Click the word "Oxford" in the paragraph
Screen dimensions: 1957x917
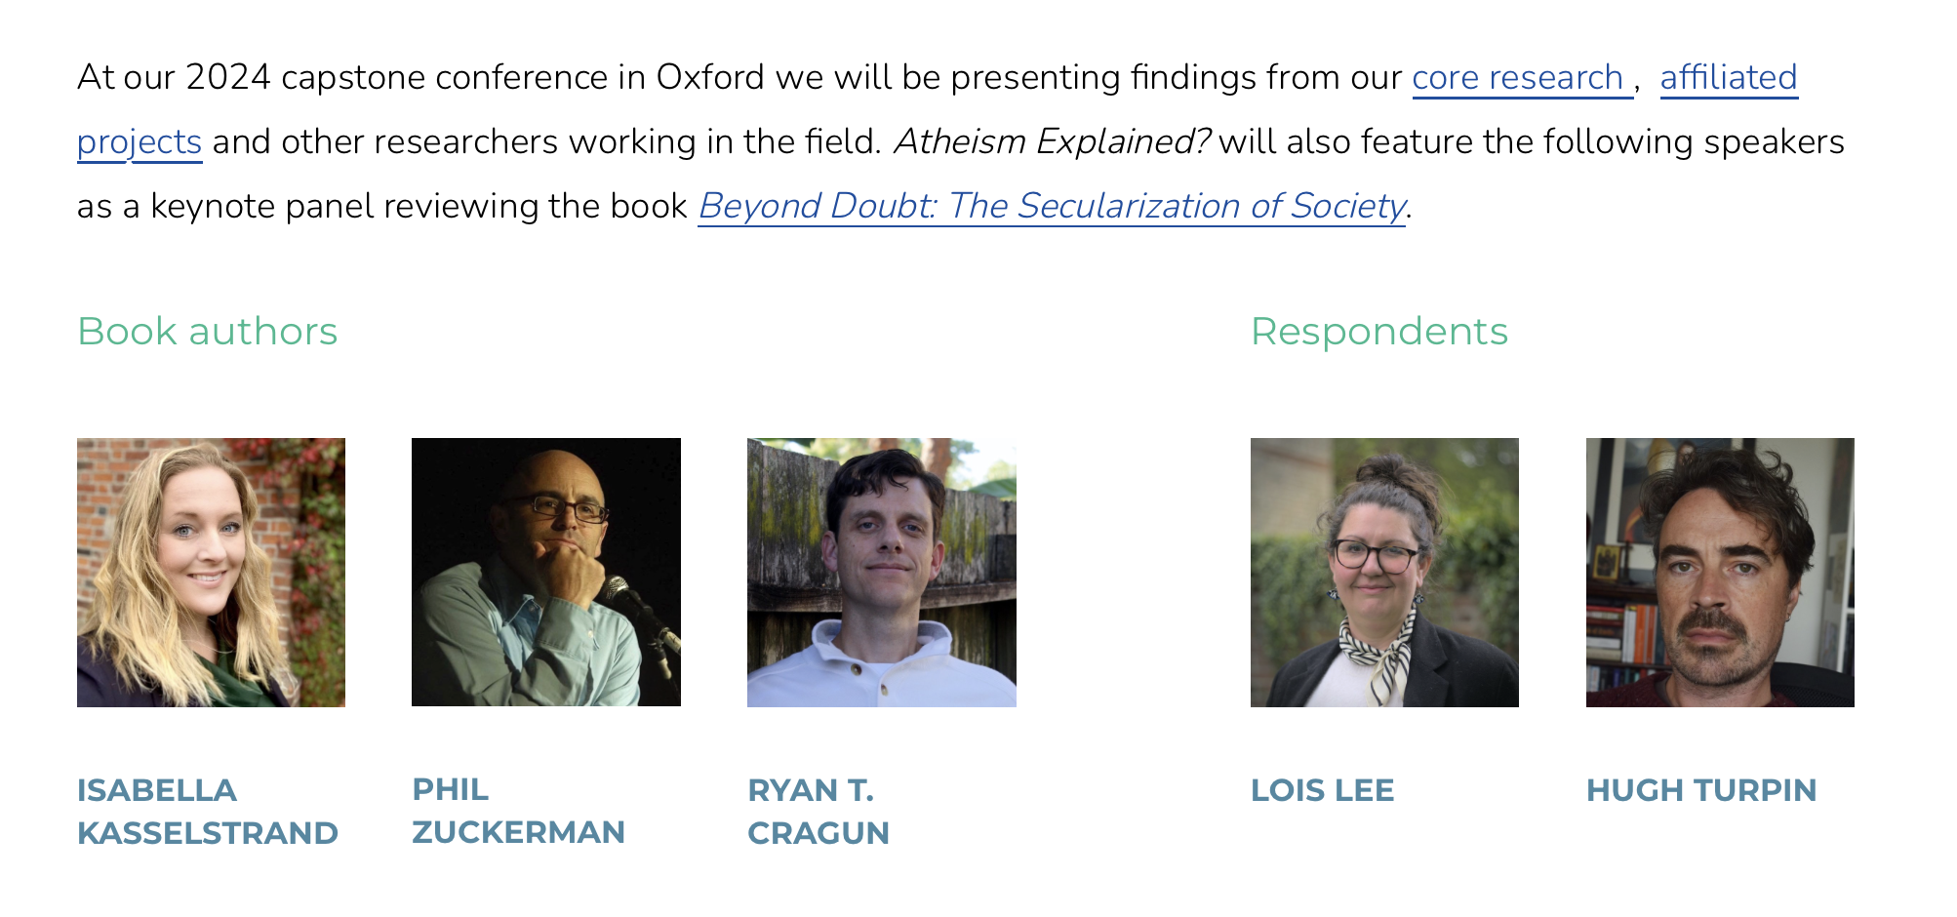(709, 78)
